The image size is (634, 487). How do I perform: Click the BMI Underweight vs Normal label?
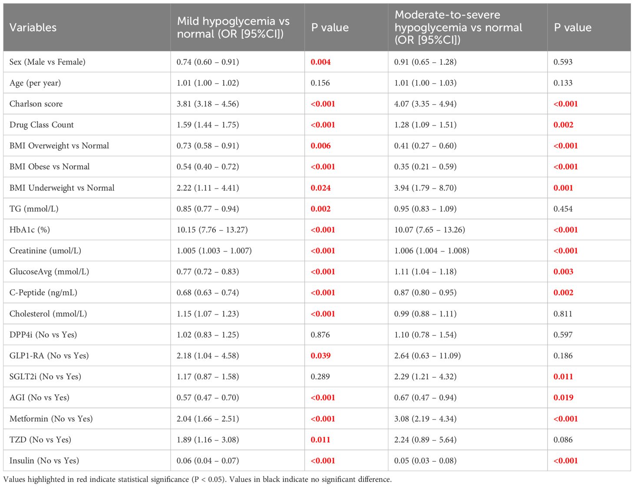click(62, 188)
